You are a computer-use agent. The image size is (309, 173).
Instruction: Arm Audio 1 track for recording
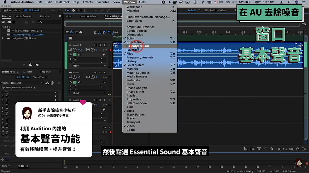tap(105, 45)
